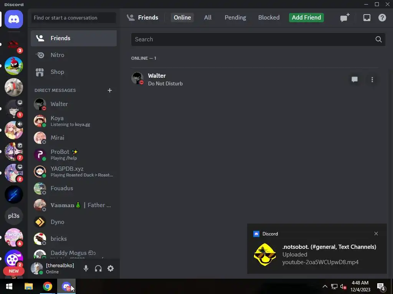Viewport: 393px width, 294px height.
Task: Open the Shop page in sidebar
Action: coord(74,72)
